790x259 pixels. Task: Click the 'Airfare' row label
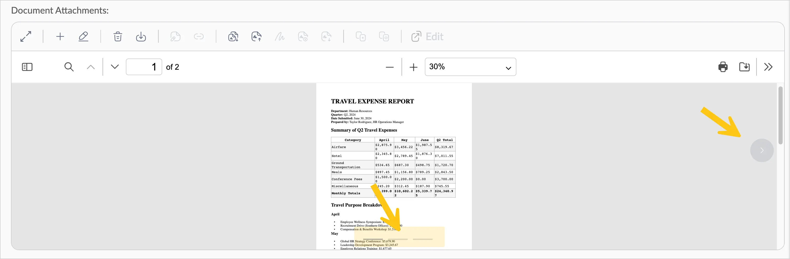338,147
